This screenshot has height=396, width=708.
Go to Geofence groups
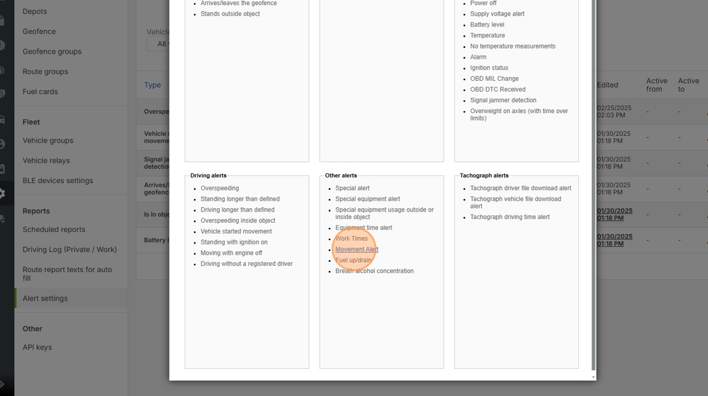coord(52,51)
